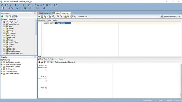Expand the Procedures tree node

click(x=4, y=33)
